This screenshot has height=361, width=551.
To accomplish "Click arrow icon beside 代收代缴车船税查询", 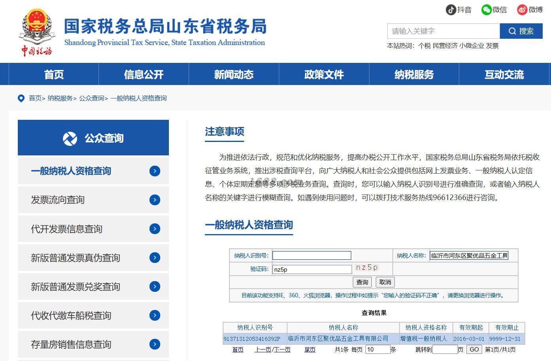I will click(155, 315).
